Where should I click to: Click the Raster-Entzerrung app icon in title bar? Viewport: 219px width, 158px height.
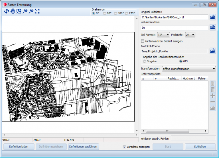[x=5, y=5]
